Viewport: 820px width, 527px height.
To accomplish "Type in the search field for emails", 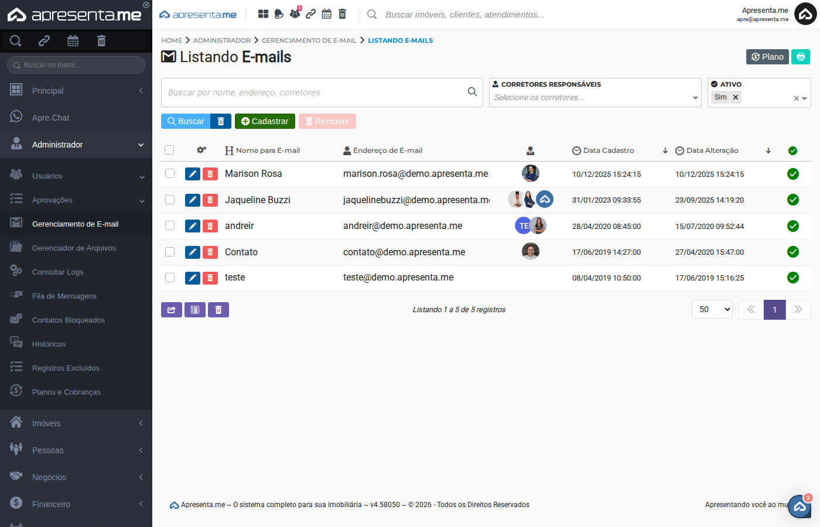I will pos(316,92).
